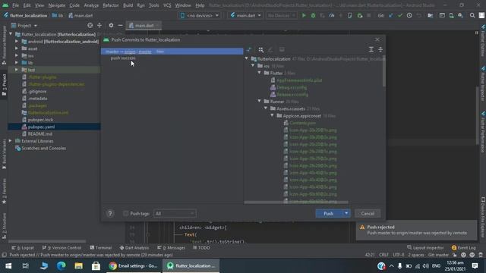The width and height of the screenshot is (486, 273).
Task: Click Git update project arrow icon
Action: coord(391,15)
